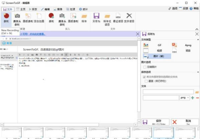Image resolution: width=200 pixels, height=139 pixels.
Task: Open the .png extension dropdown
Action: 184,98
